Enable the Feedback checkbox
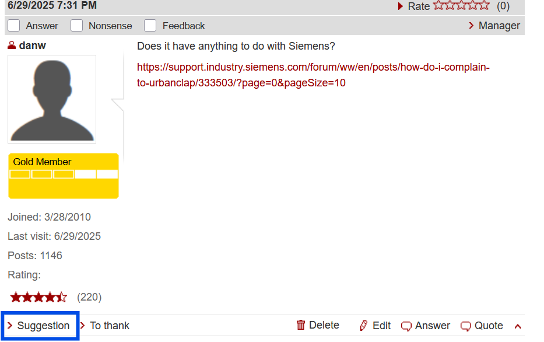 150,26
